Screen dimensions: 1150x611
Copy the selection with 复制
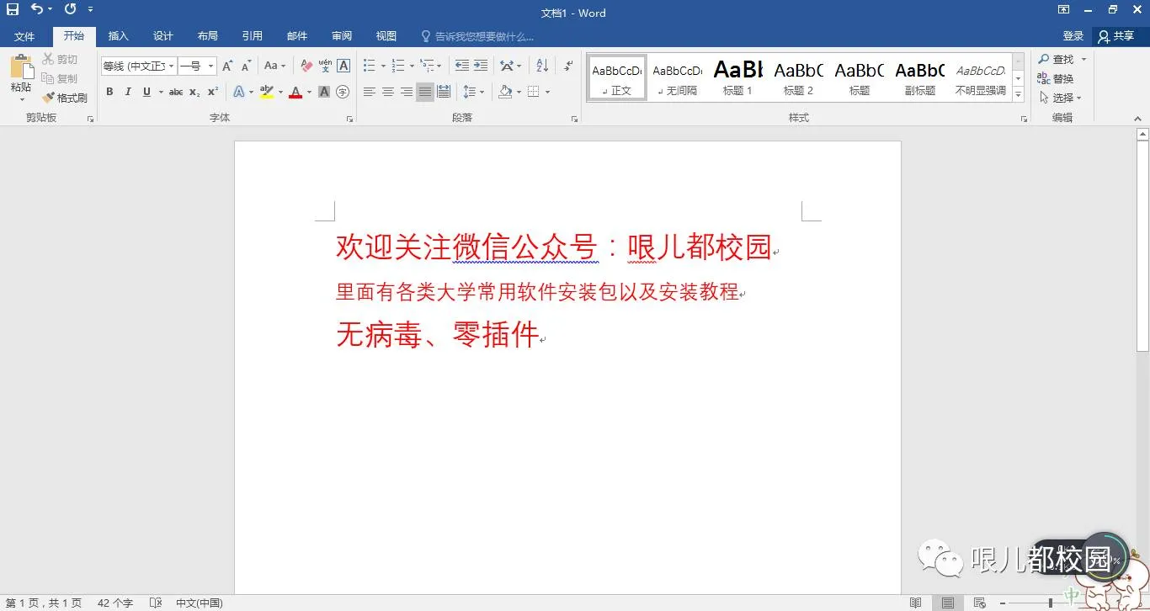coord(61,78)
